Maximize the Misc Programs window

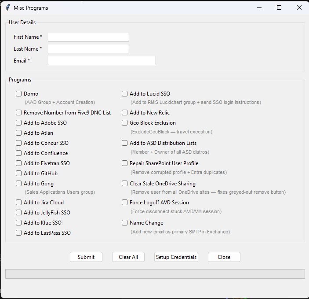coord(279,7)
